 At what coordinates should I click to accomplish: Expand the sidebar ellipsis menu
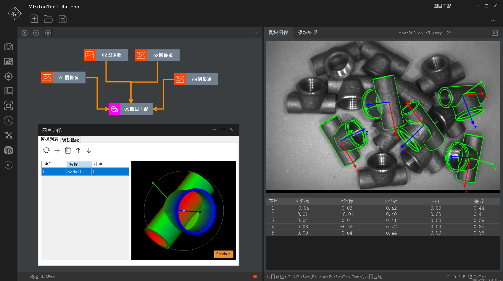pyautogui.click(x=8, y=34)
